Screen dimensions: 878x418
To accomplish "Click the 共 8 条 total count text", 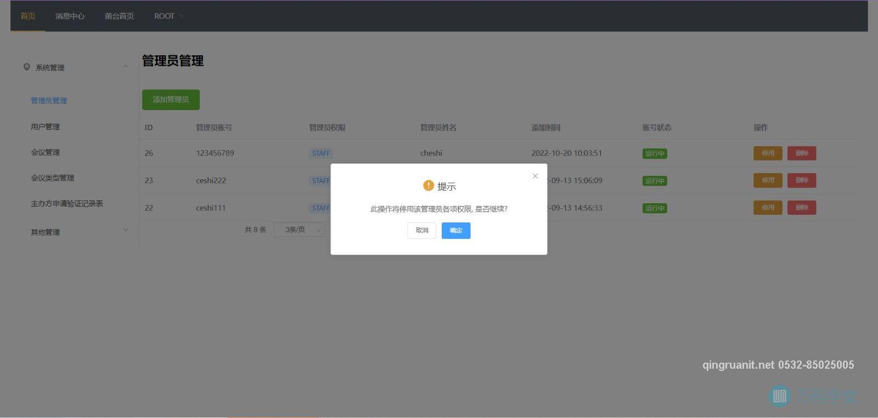I will 255,230.
